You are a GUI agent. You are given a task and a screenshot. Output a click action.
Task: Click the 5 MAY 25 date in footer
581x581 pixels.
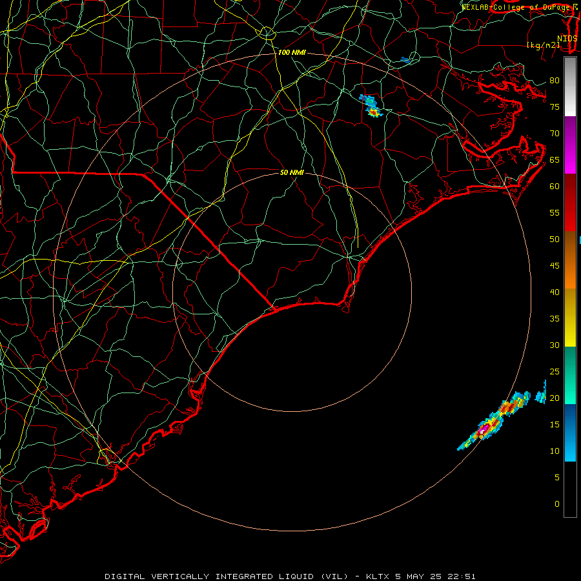[419, 576]
